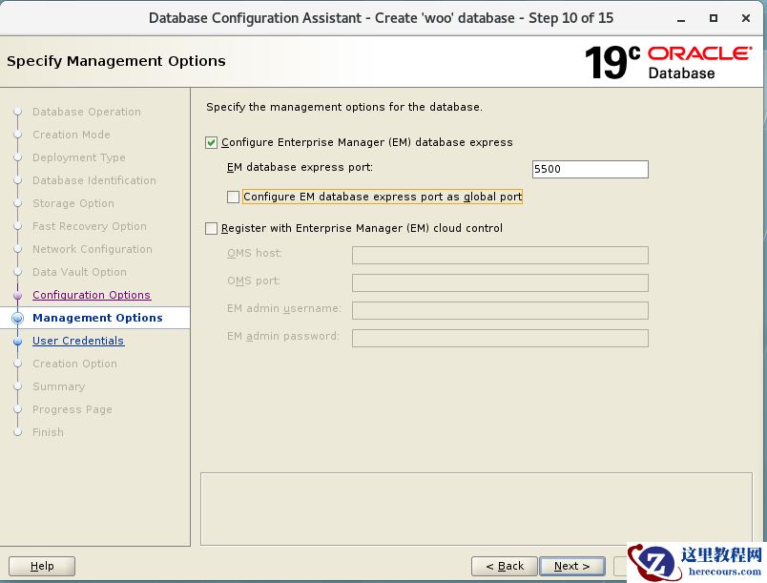The image size is (767, 583).
Task: Click the EM database express port field
Action: 590,169
